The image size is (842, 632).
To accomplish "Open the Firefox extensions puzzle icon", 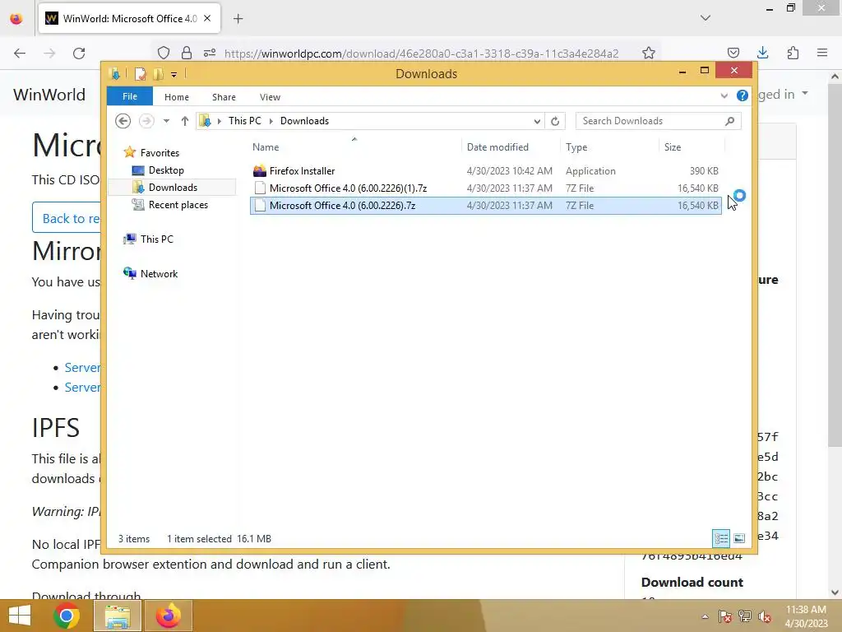I will (793, 53).
